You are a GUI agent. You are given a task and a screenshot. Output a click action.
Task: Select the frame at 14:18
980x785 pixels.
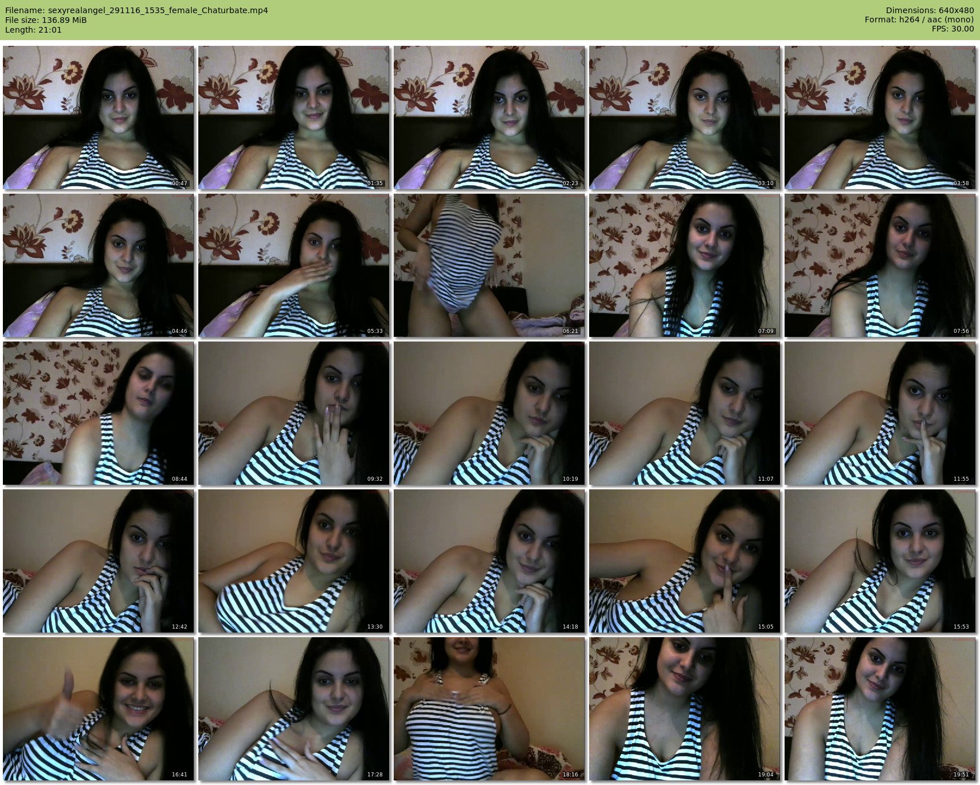pyautogui.click(x=489, y=561)
